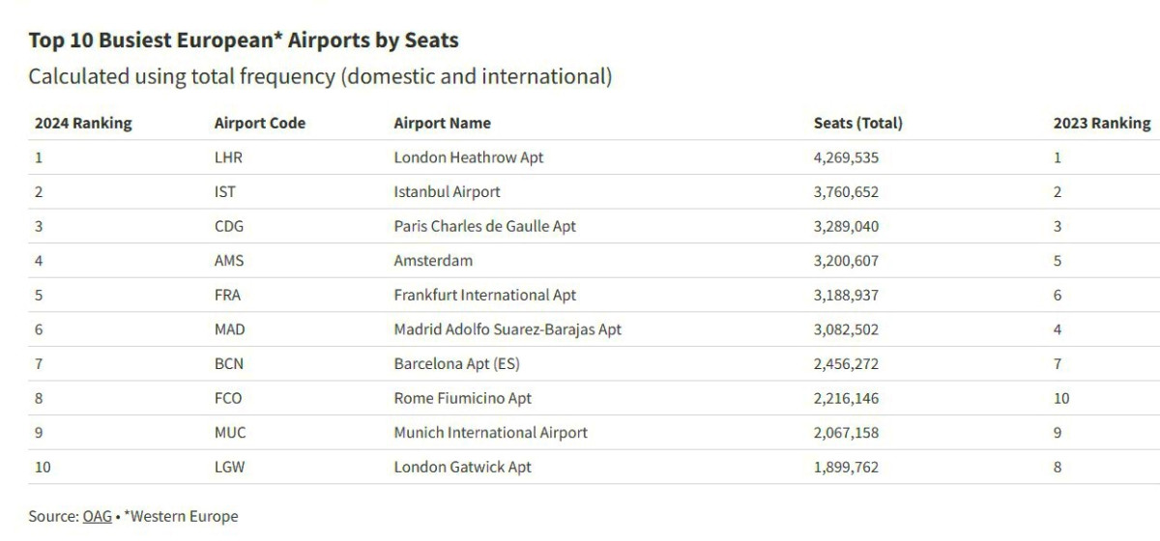Screen dimensions: 1160x541
Task: Click the FRA airport code cell
Action: pos(227,295)
